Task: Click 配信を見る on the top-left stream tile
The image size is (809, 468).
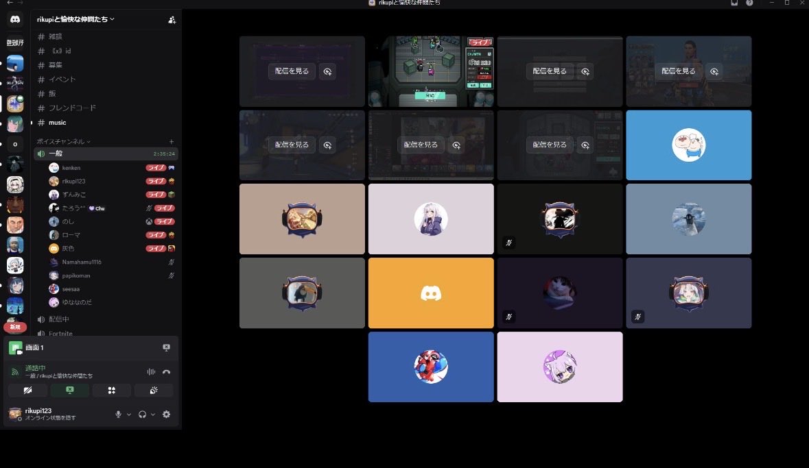Action: [292, 71]
